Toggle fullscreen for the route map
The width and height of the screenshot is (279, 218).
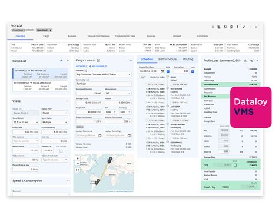pos(78,170)
